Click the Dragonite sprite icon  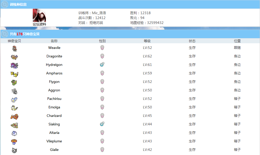[x=14, y=57]
